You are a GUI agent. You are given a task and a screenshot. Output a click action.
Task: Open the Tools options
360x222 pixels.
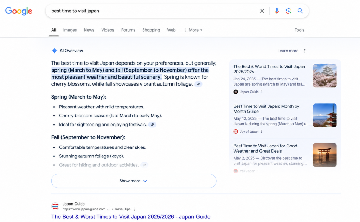pyautogui.click(x=300, y=30)
